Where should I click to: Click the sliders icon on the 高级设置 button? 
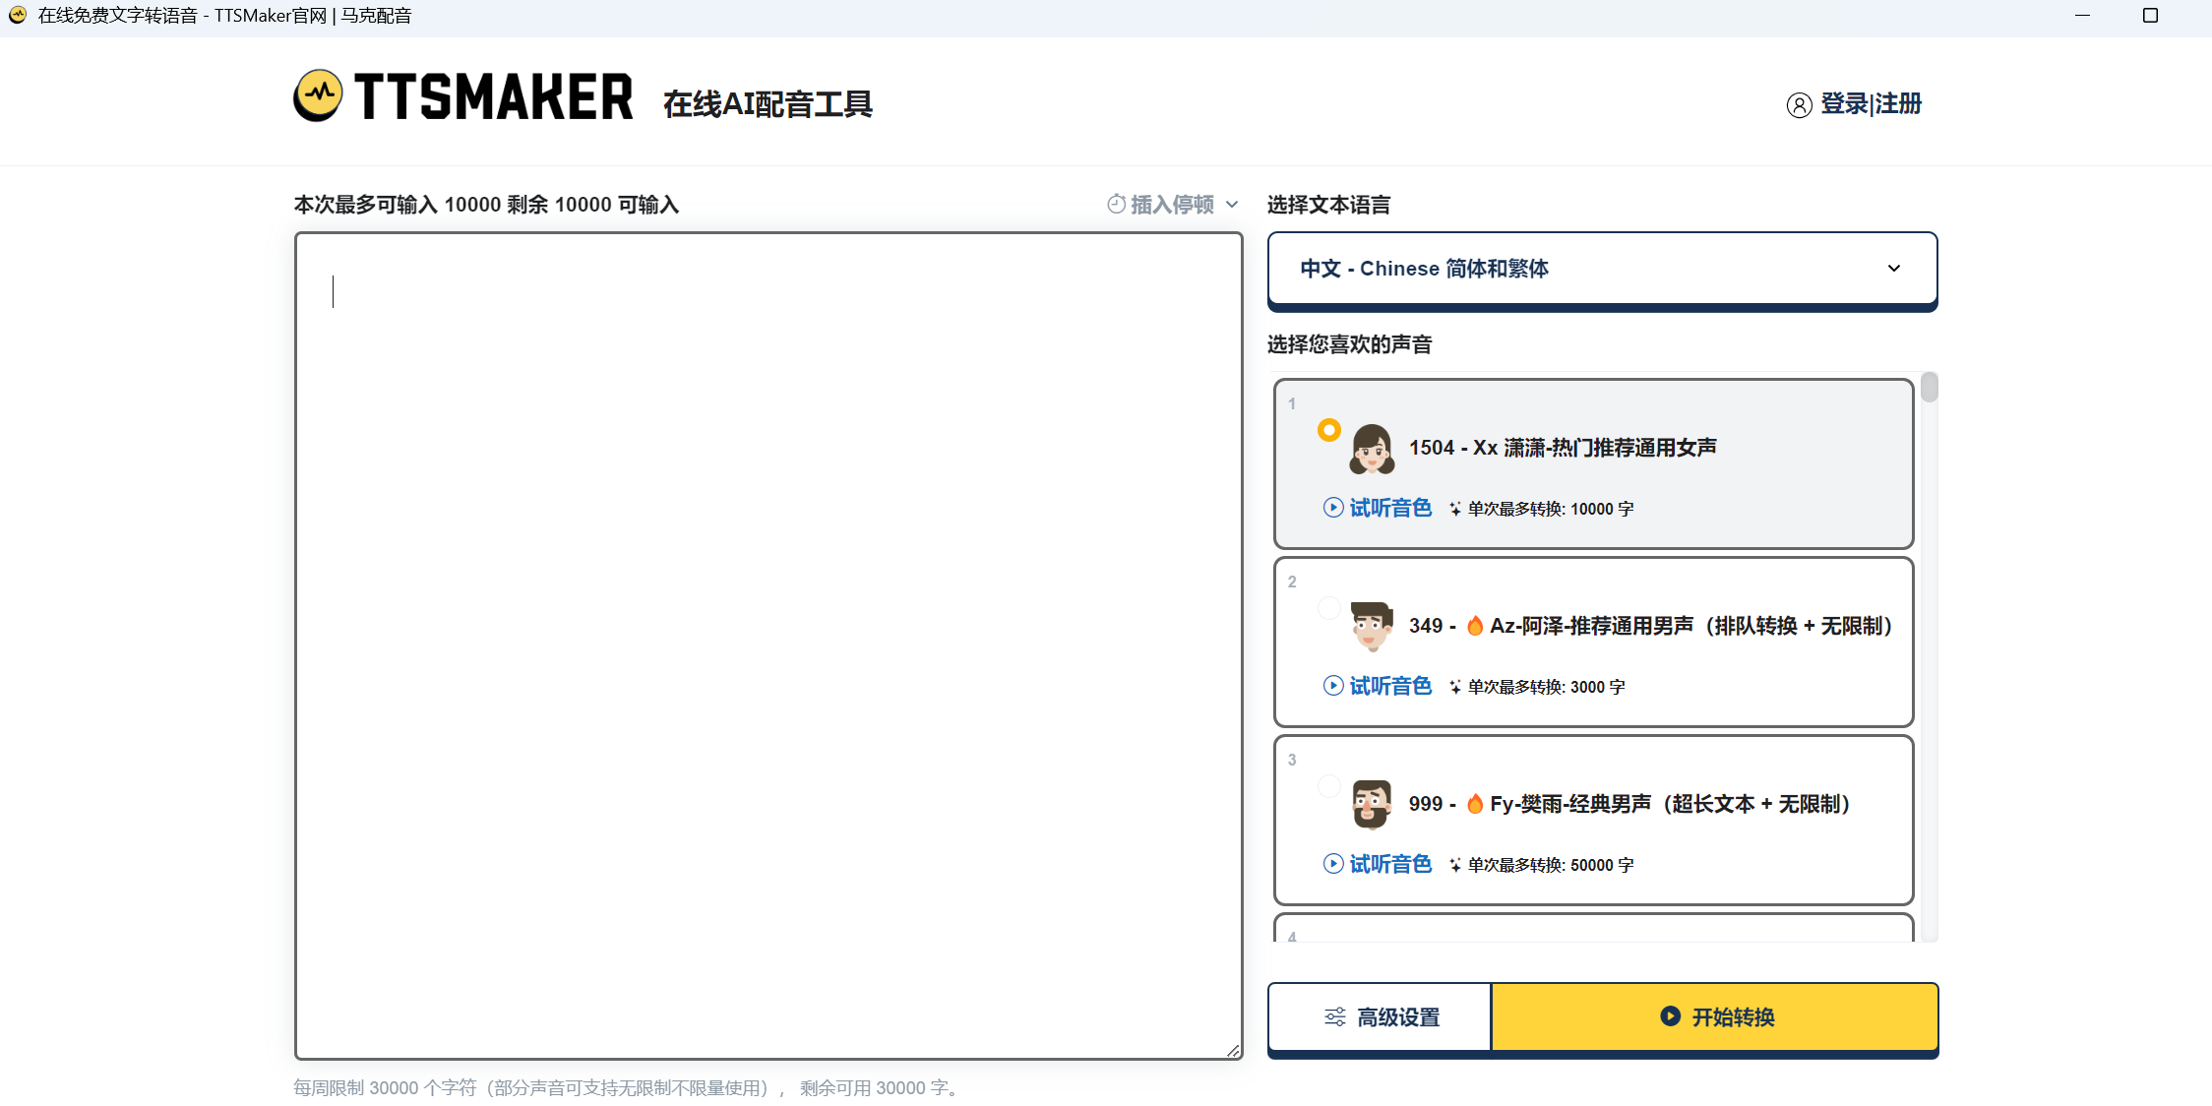tap(1334, 1016)
